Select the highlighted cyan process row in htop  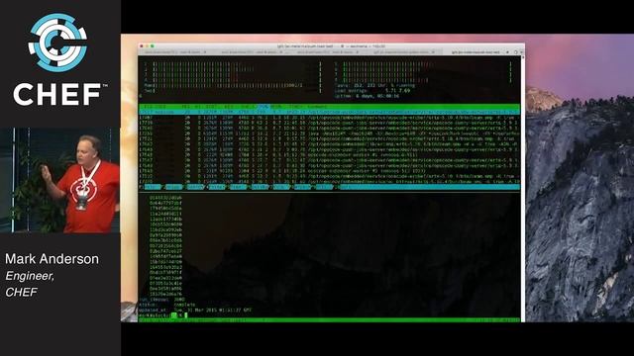pyautogui.click(x=329, y=112)
